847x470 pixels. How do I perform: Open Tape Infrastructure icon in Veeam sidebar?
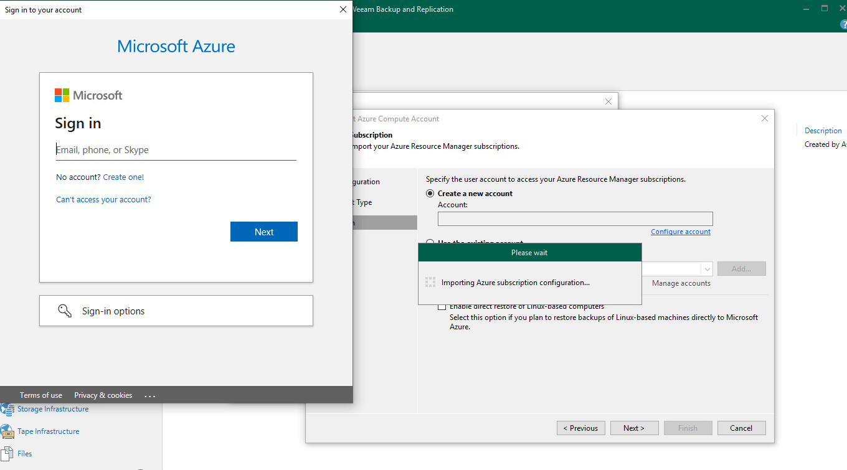7,431
